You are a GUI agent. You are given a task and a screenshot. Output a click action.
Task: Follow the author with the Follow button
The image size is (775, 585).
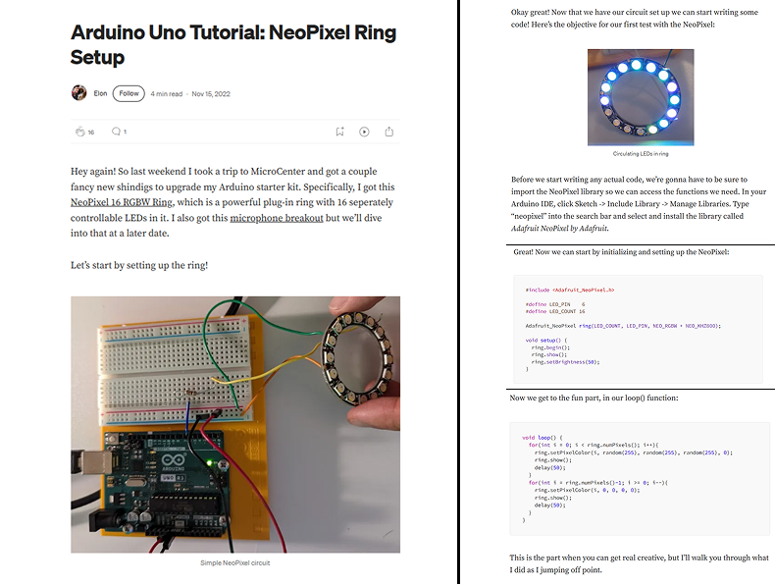coord(129,93)
